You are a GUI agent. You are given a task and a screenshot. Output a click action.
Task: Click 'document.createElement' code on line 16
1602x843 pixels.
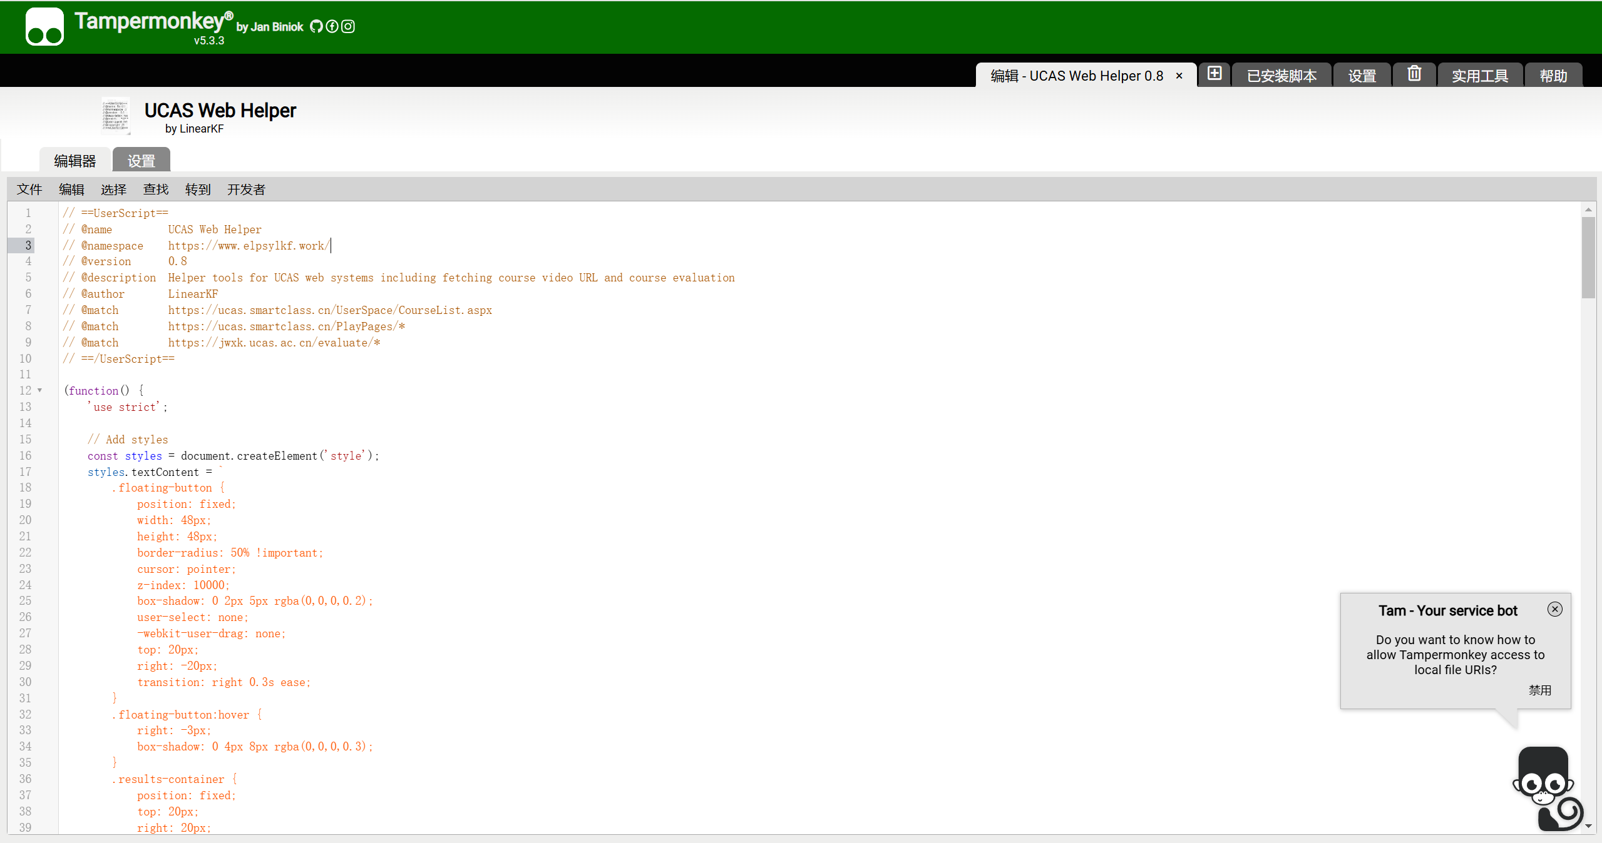click(x=249, y=456)
